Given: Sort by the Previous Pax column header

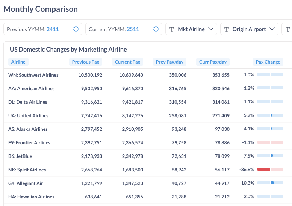Looking at the screenshot, I should 86,62.
